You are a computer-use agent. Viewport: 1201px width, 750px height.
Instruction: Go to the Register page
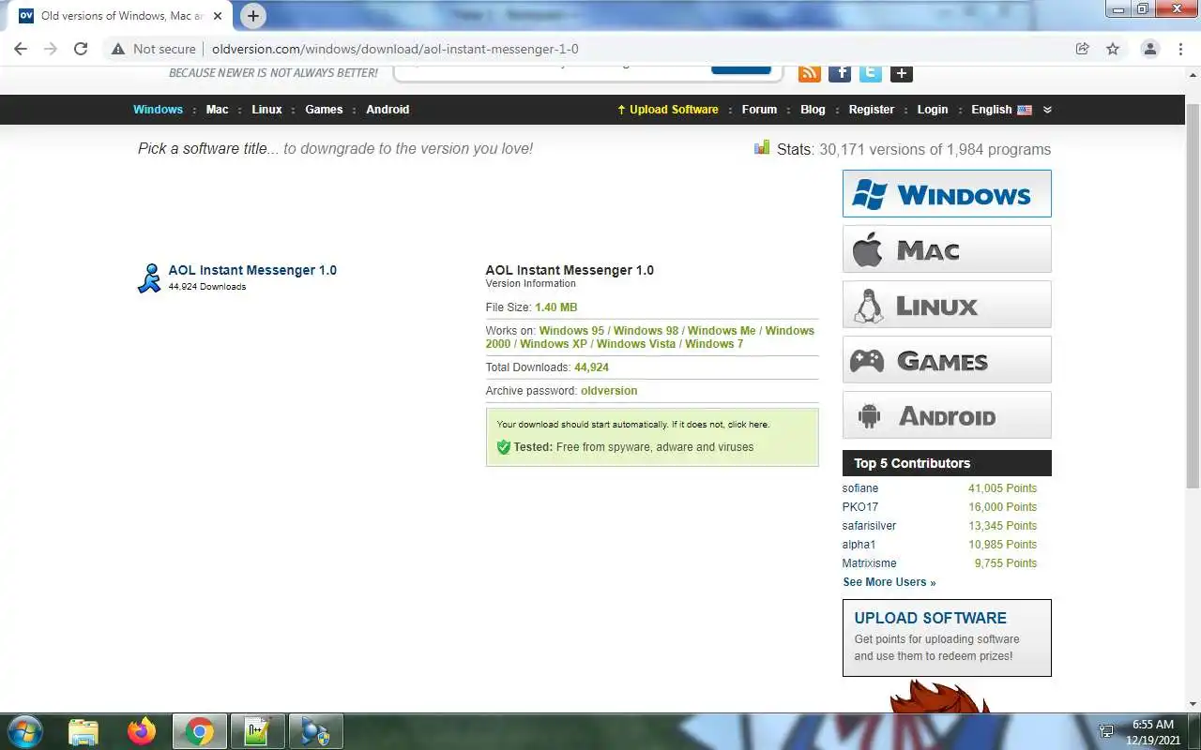click(872, 110)
